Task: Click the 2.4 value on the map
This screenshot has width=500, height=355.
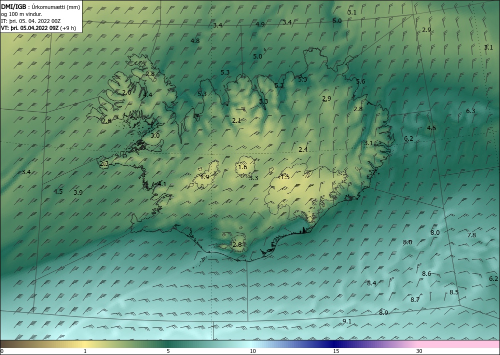Action: (303, 149)
